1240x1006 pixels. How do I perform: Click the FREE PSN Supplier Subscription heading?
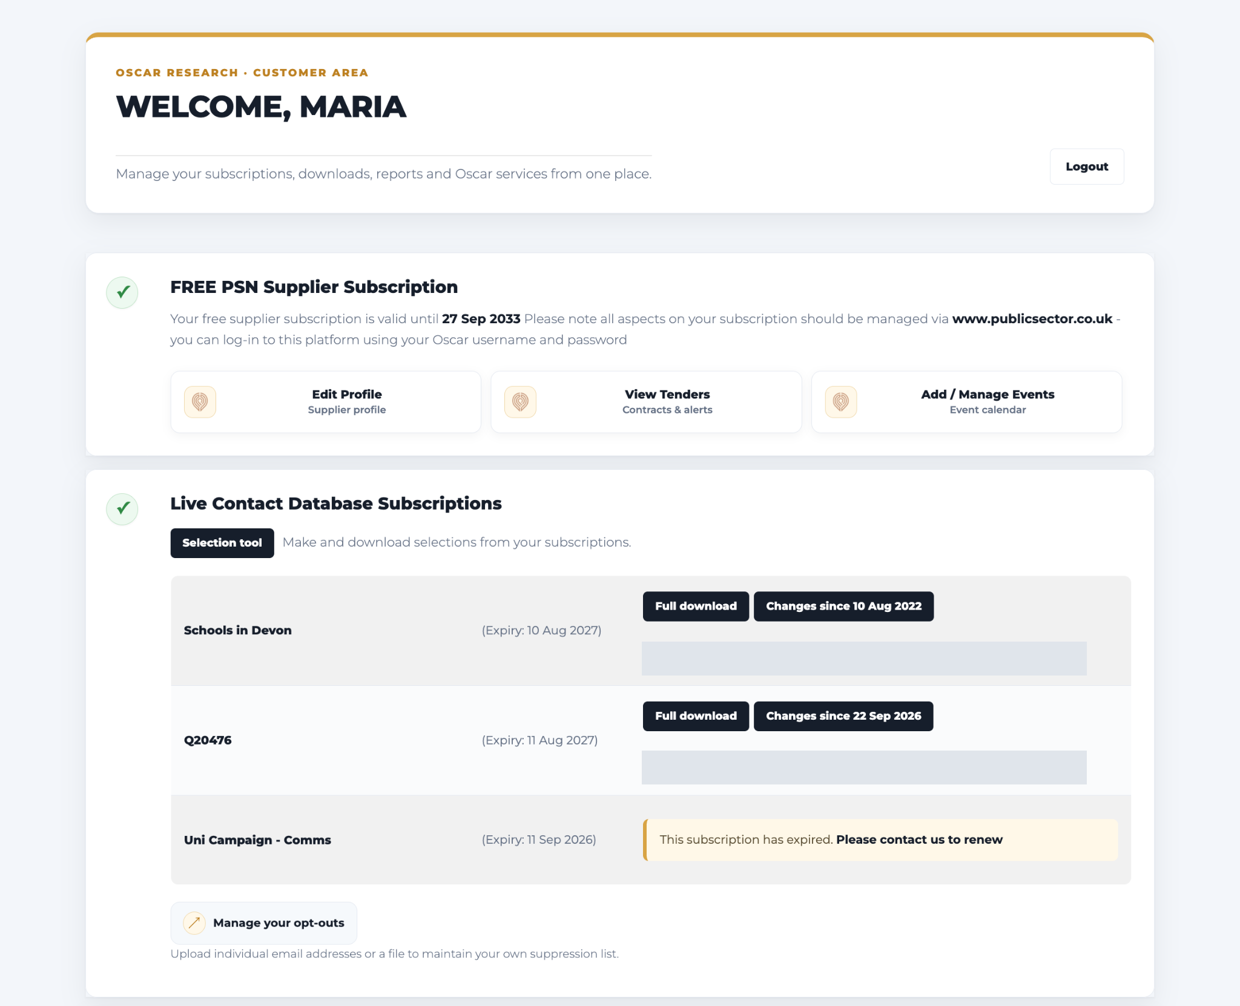314,287
